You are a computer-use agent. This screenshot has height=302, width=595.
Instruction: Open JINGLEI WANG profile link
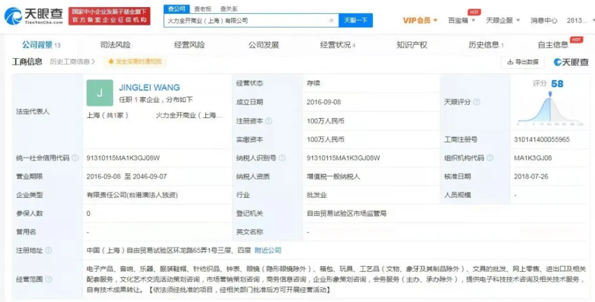pyautogui.click(x=149, y=87)
